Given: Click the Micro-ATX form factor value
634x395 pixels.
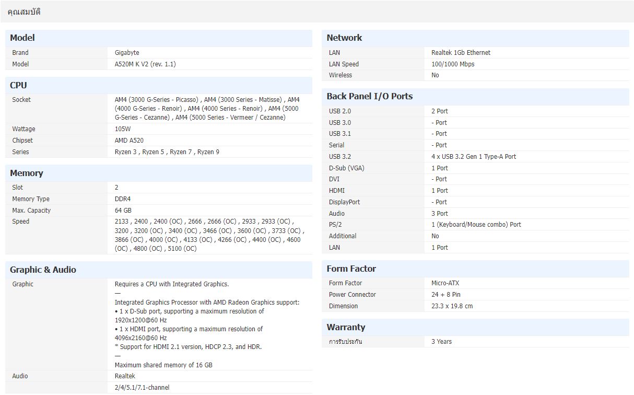Looking at the screenshot, I should (x=445, y=283).
